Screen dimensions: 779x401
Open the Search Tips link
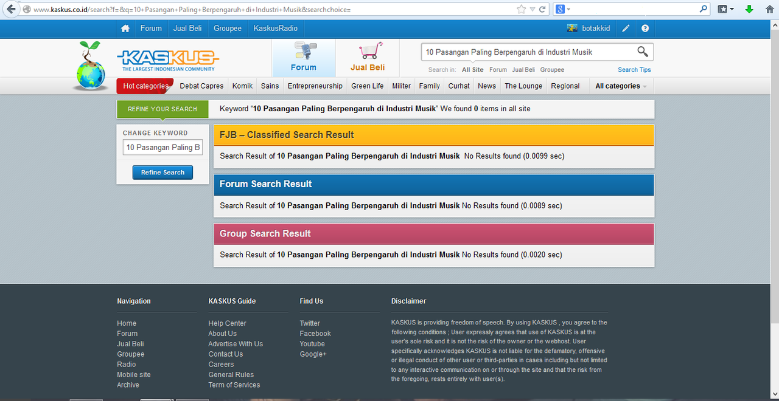tap(634, 70)
